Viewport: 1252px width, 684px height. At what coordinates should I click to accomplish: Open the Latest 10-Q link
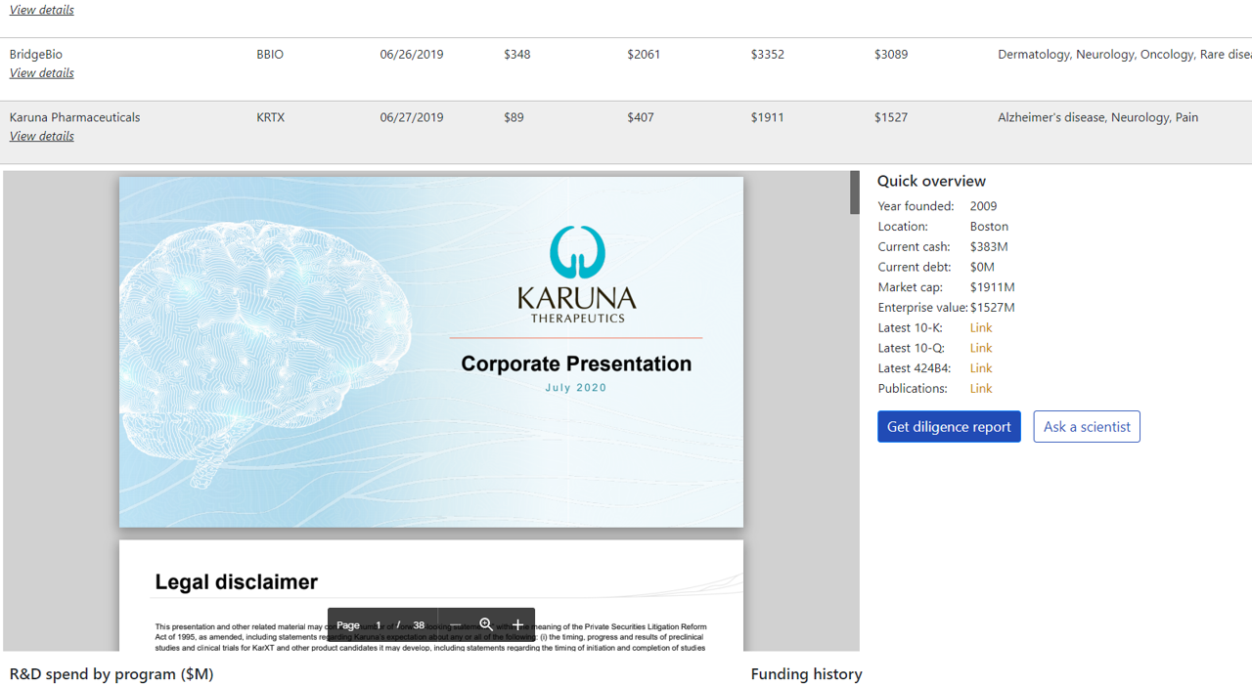click(x=981, y=348)
